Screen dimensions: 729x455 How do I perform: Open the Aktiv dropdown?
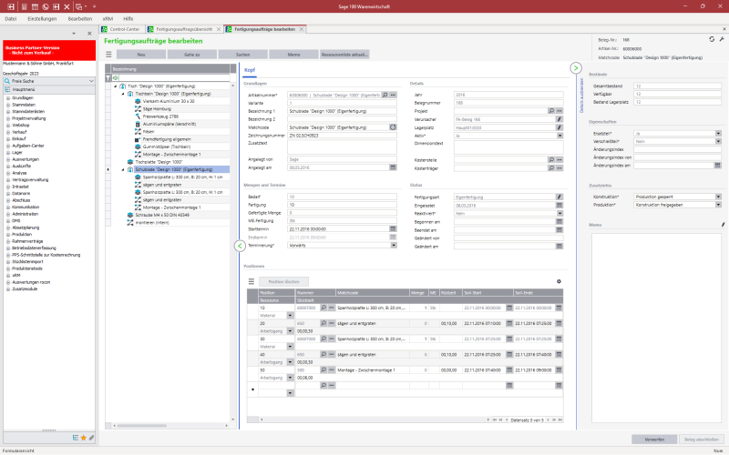pyautogui.click(x=560, y=136)
